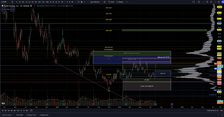Select the OPEN GAP rectangle drawing
This screenshot has height=117, width=224.
click(163, 74)
